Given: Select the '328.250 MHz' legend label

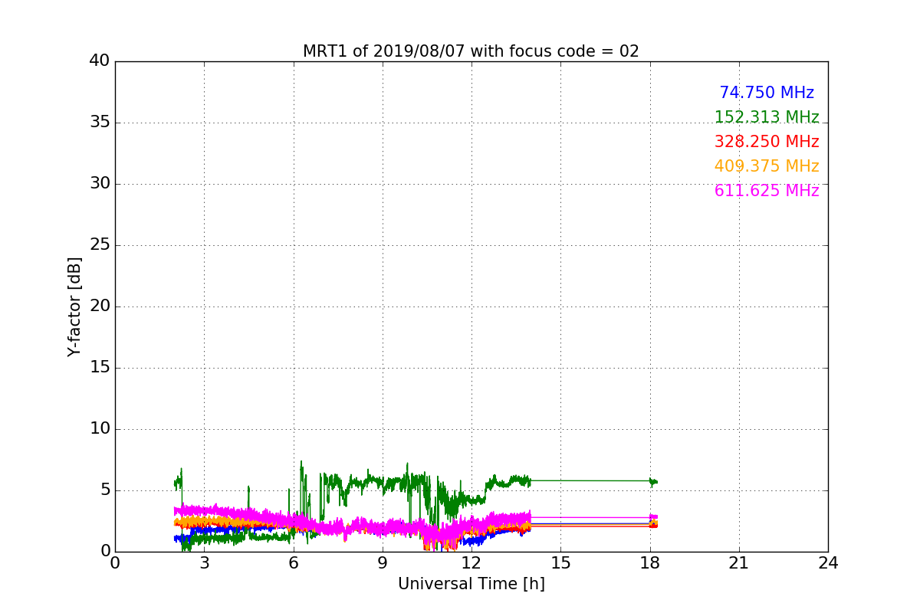Looking at the screenshot, I should coord(767,142).
